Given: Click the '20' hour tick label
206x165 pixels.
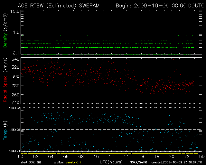Looking at the screenshot, I should pos(172,157).
